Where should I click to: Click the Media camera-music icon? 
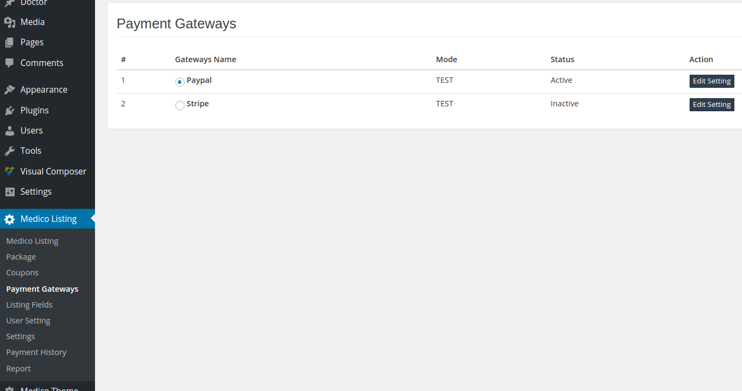(x=9, y=22)
